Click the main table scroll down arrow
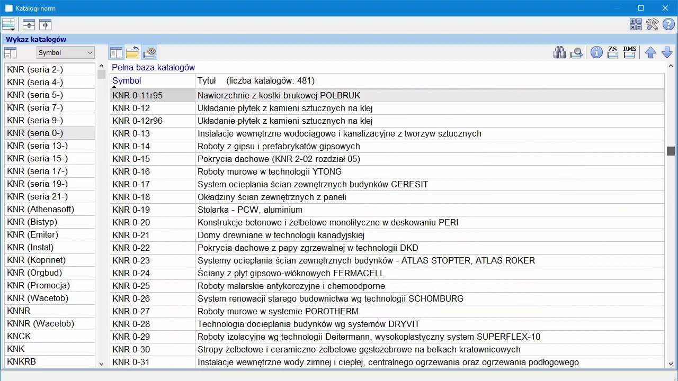This screenshot has width=678, height=381. click(671, 364)
